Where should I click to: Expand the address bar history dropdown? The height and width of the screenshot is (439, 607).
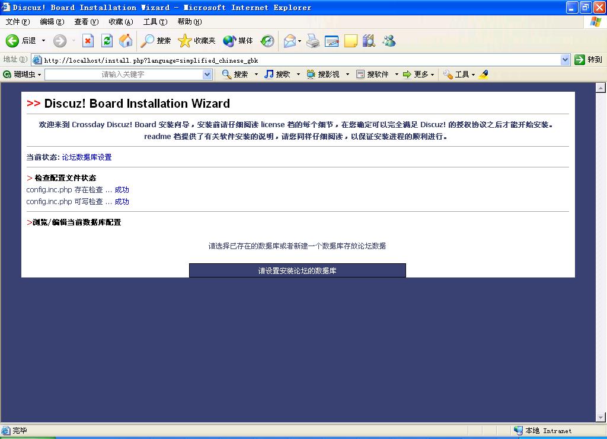pyautogui.click(x=565, y=60)
